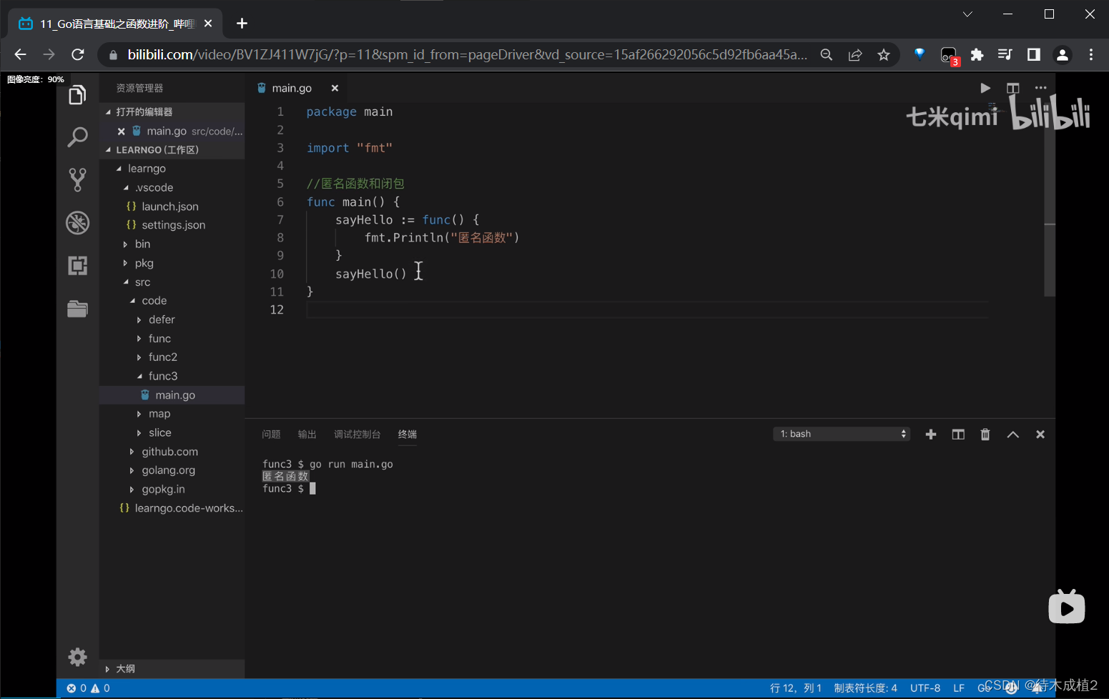Open the editor more actions ellipsis
This screenshot has height=699, width=1109.
point(1040,88)
